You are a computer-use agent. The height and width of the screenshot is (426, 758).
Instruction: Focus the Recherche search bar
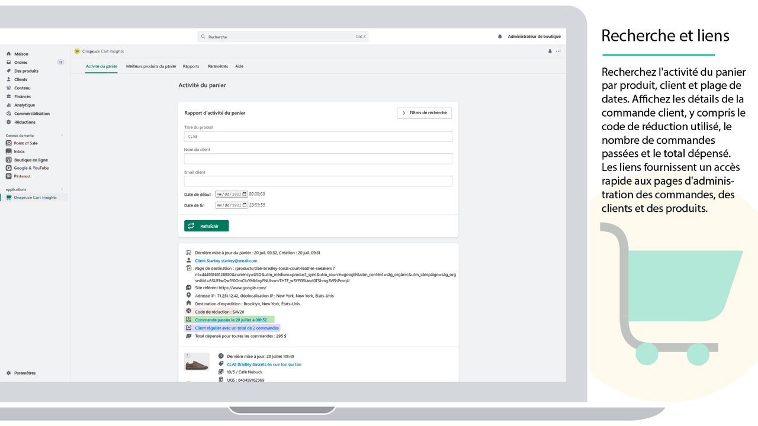283,37
